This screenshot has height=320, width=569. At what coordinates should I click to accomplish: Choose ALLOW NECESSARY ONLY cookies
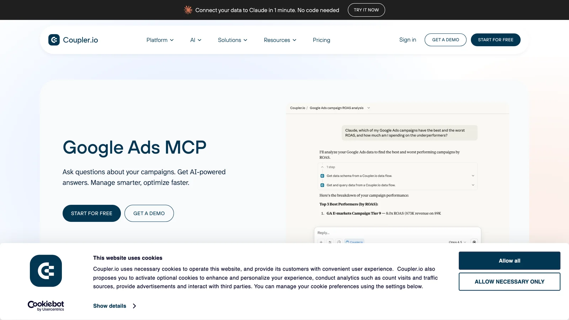510,282
